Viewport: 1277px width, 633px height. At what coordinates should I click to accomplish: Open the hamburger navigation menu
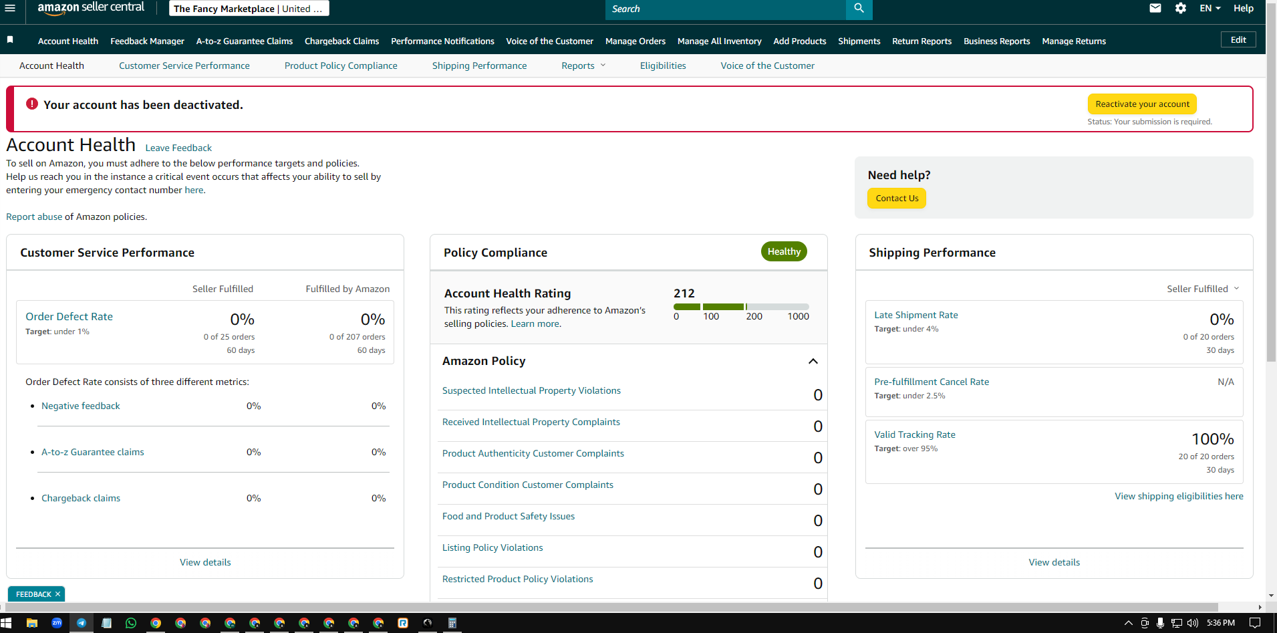coord(9,8)
